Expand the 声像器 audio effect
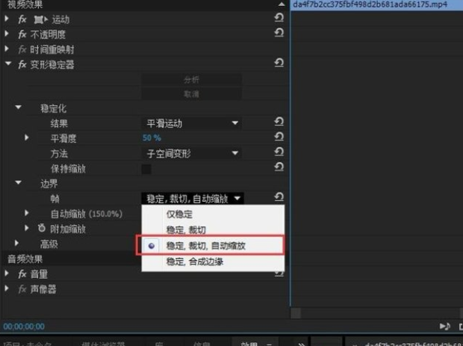This screenshot has height=346, width=463. (7, 288)
